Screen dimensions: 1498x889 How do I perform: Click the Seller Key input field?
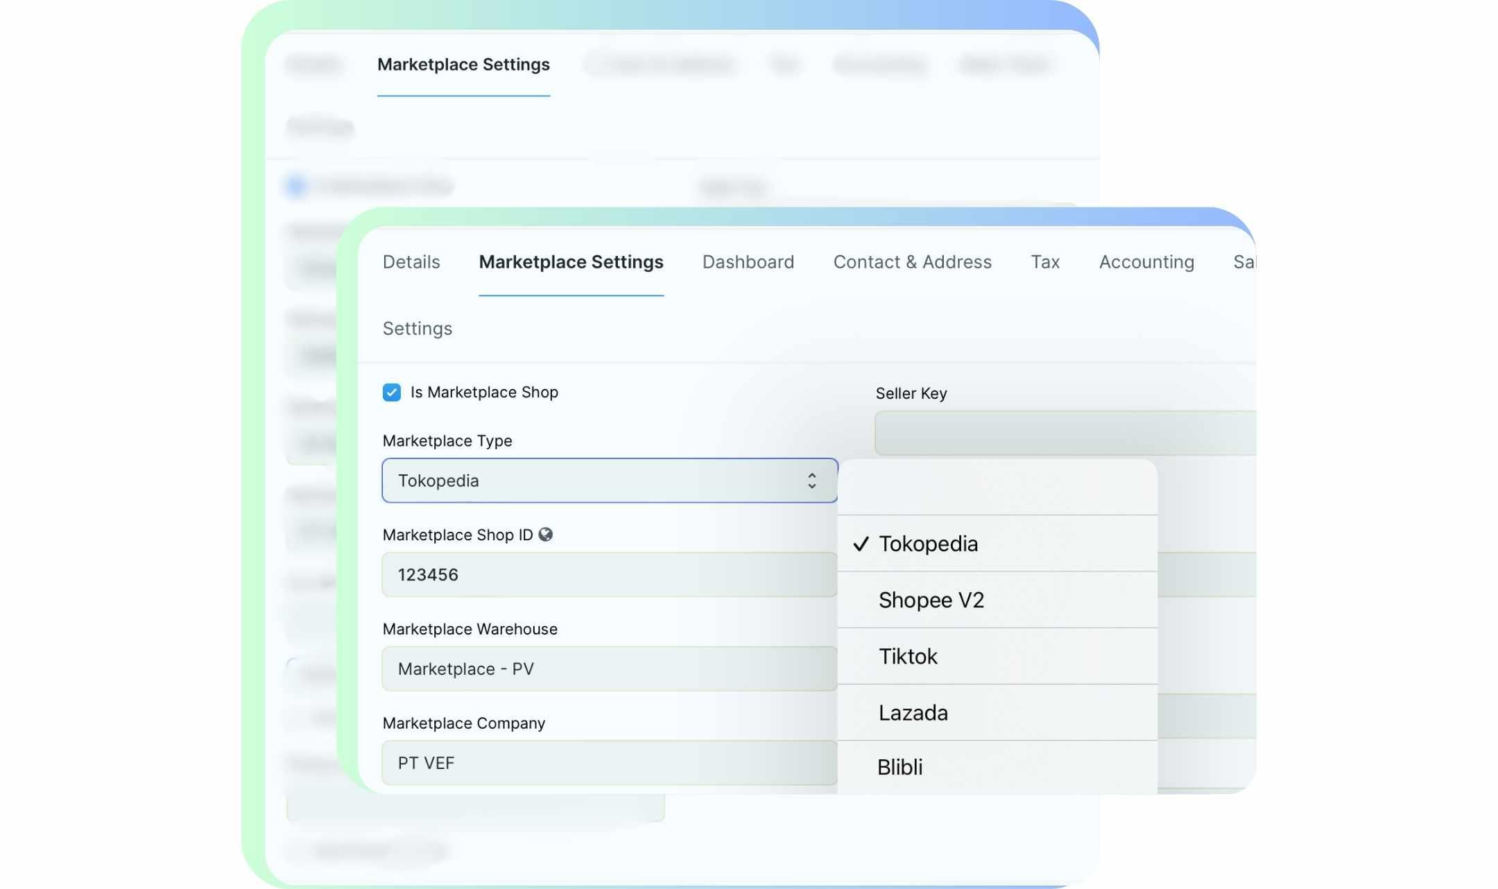point(1065,433)
